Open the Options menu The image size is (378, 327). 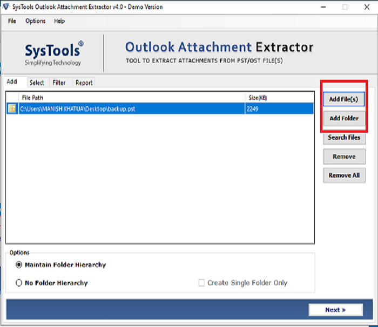pyautogui.click(x=36, y=21)
